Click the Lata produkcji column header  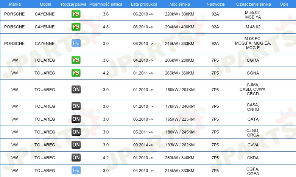(x=144, y=4)
